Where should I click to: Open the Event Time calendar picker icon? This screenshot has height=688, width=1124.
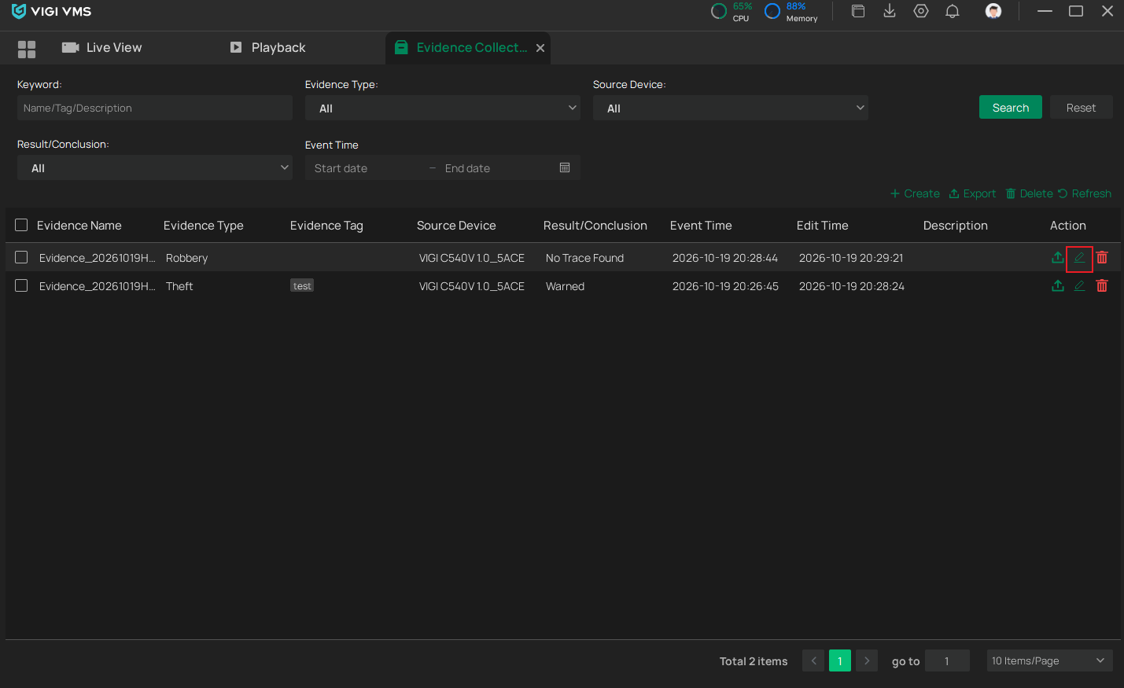(565, 167)
